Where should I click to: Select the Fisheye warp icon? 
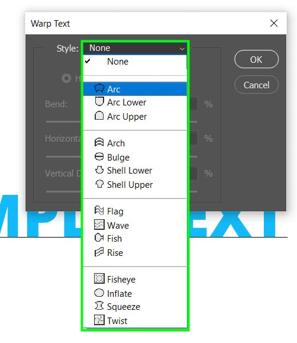[99, 278]
